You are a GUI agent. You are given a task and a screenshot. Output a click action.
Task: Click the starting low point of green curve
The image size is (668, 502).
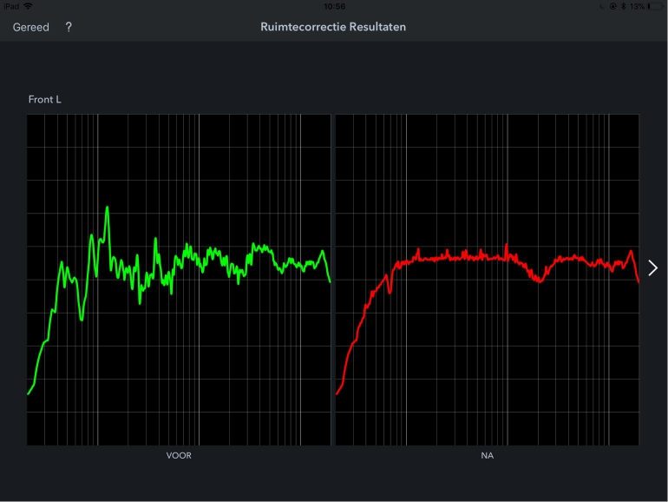(x=29, y=393)
